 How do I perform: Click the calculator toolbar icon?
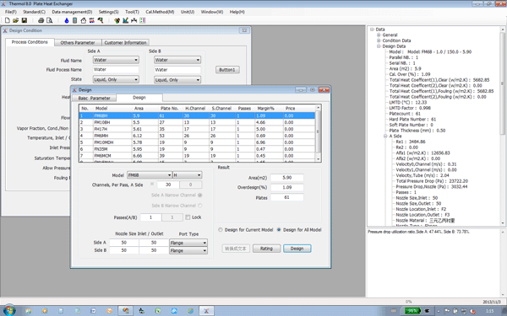pyautogui.click(x=74, y=20)
